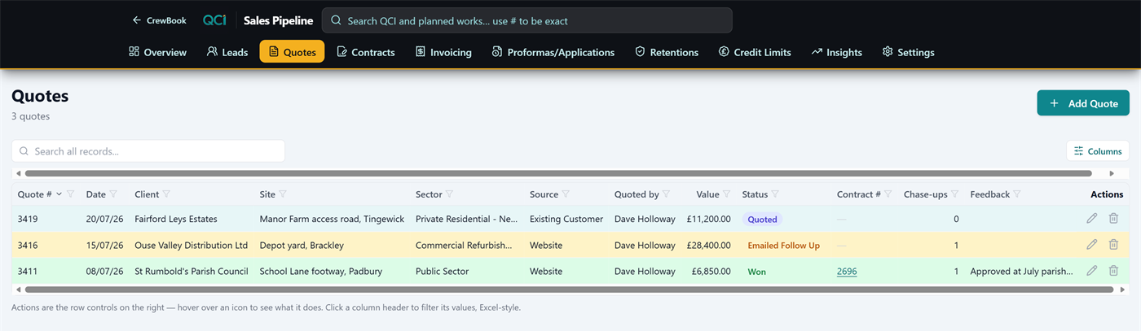
Task: Open the Retentions tab
Action: click(x=667, y=52)
